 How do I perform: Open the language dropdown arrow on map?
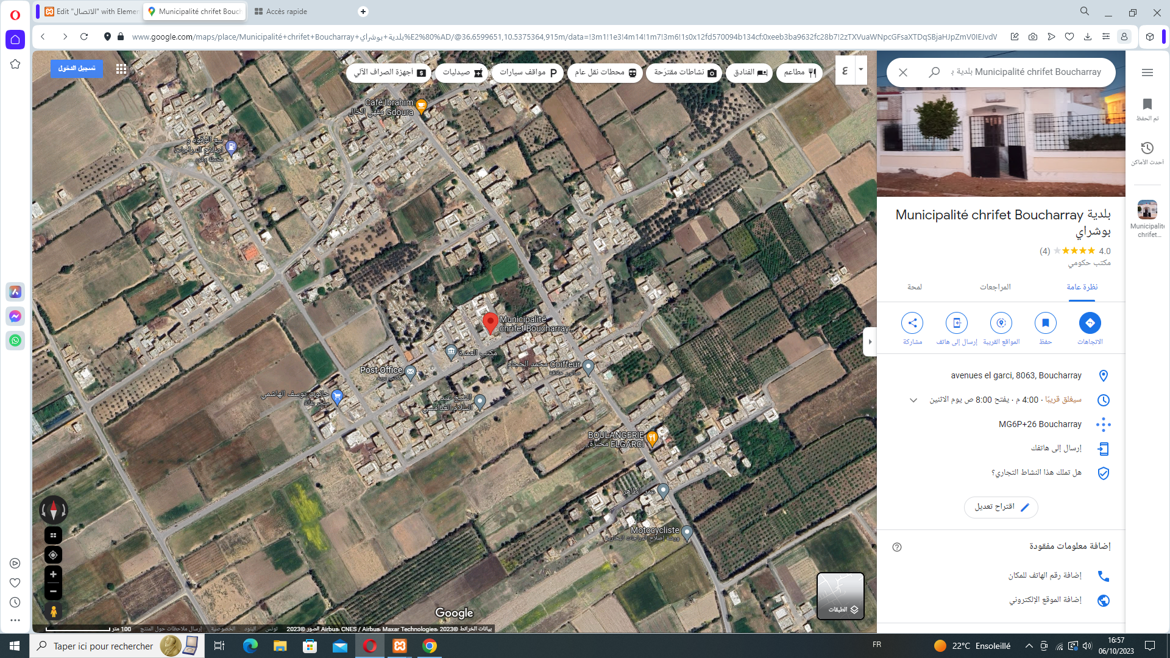pyautogui.click(x=860, y=69)
